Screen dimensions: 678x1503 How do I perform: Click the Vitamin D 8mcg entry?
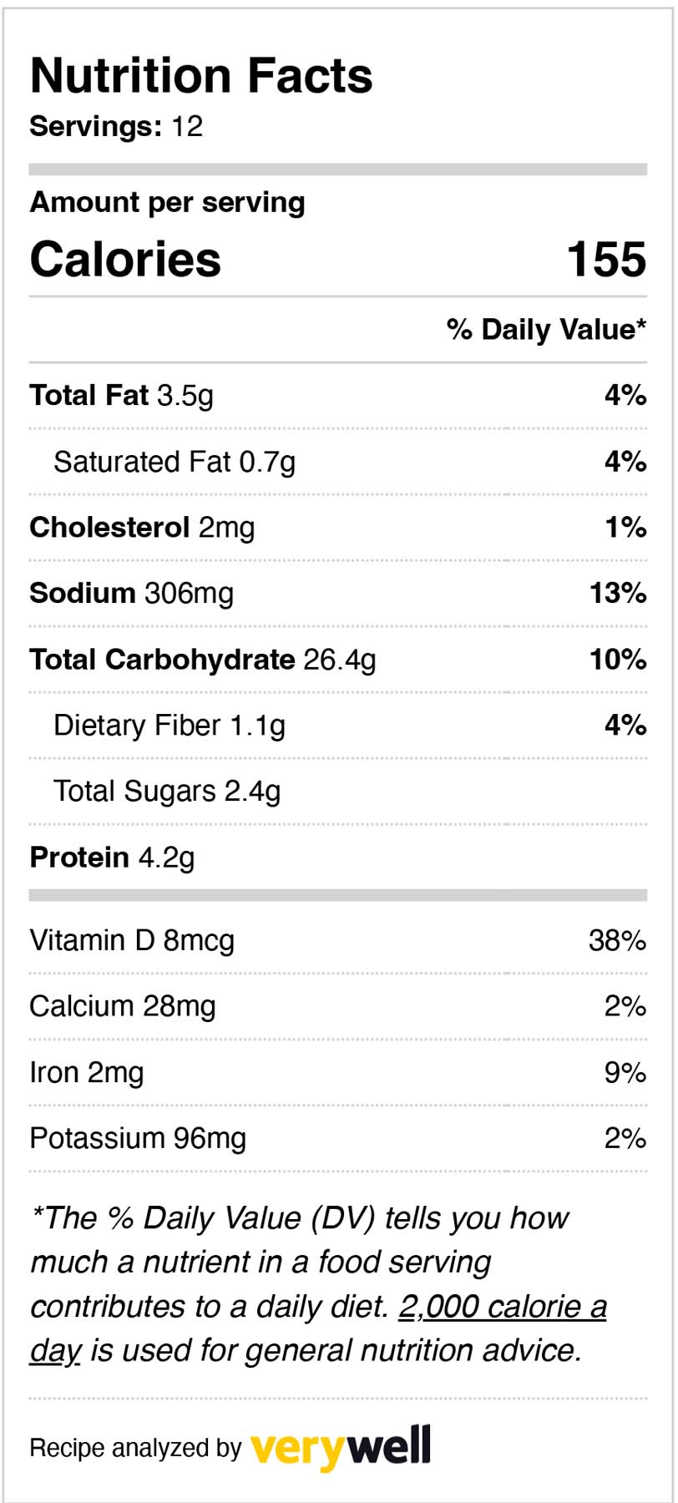point(132,940)
